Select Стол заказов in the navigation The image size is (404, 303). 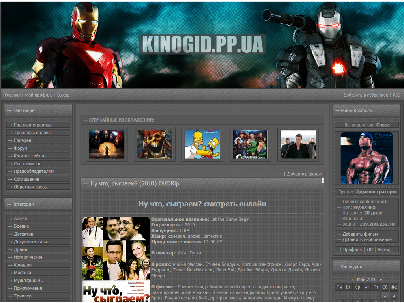click(x=38, y=164)
